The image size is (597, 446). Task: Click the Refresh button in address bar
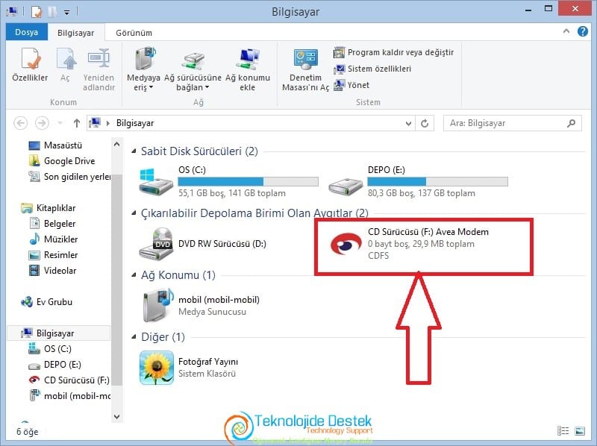coord(425,124)
